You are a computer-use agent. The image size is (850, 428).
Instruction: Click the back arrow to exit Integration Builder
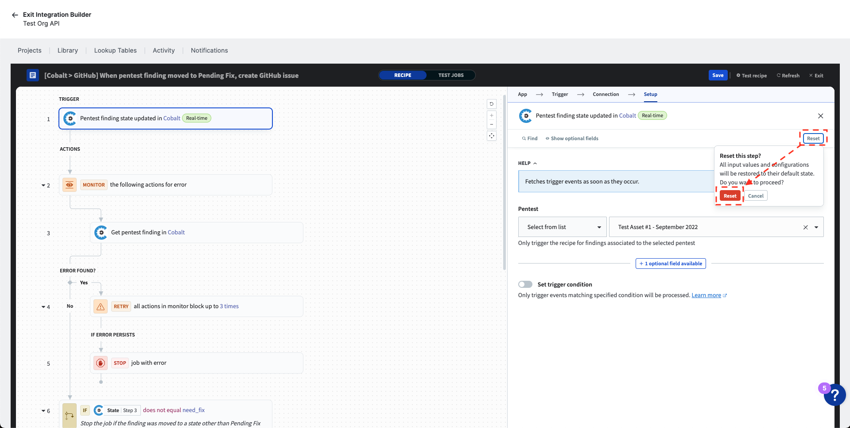click(x=15, y=15)
